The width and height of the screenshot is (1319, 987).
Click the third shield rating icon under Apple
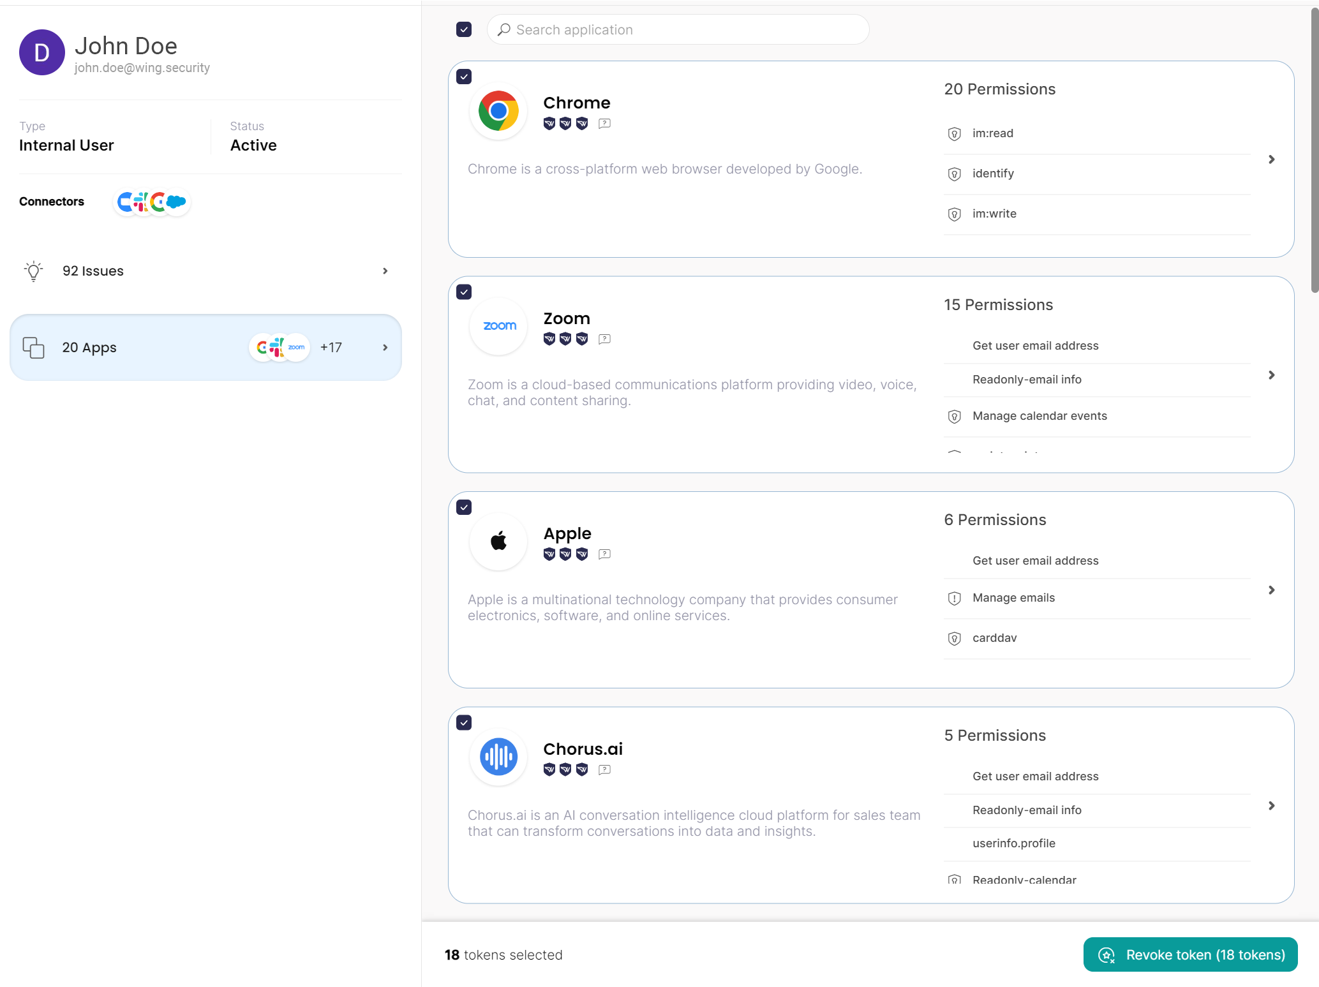pos(582,554)
